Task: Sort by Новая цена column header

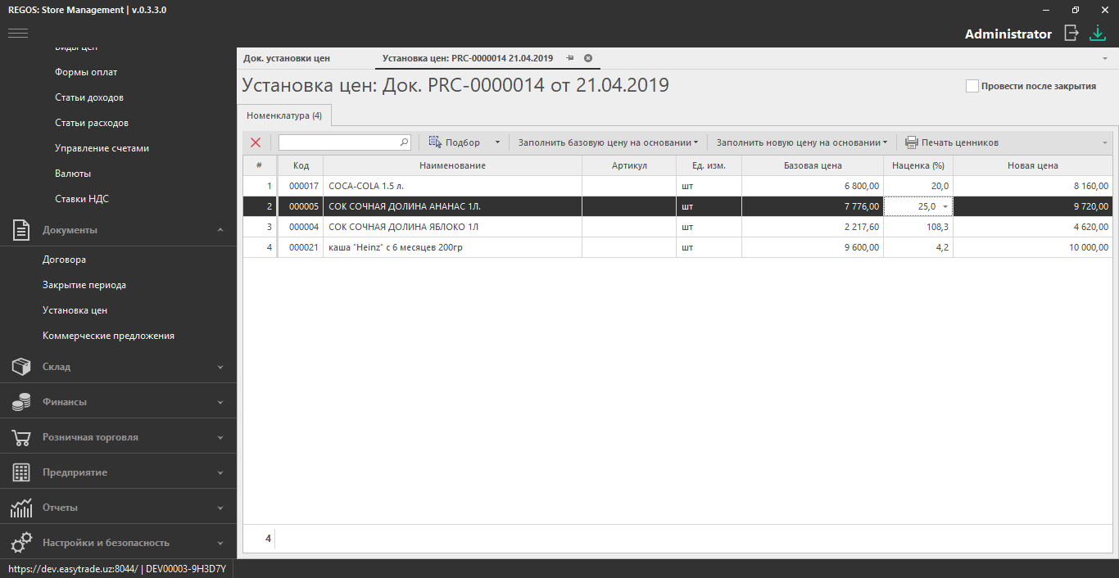Action: (1032, 165)
